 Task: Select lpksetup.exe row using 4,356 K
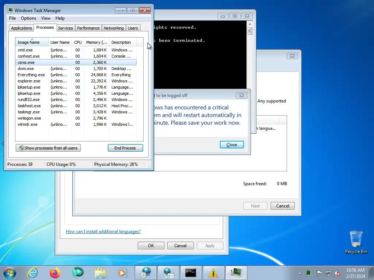[76, 93]
